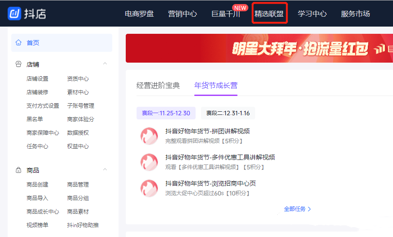Open task 抖音好物年货节-浏览招商中心页
The image size is (393, 237).
point(210,183)
